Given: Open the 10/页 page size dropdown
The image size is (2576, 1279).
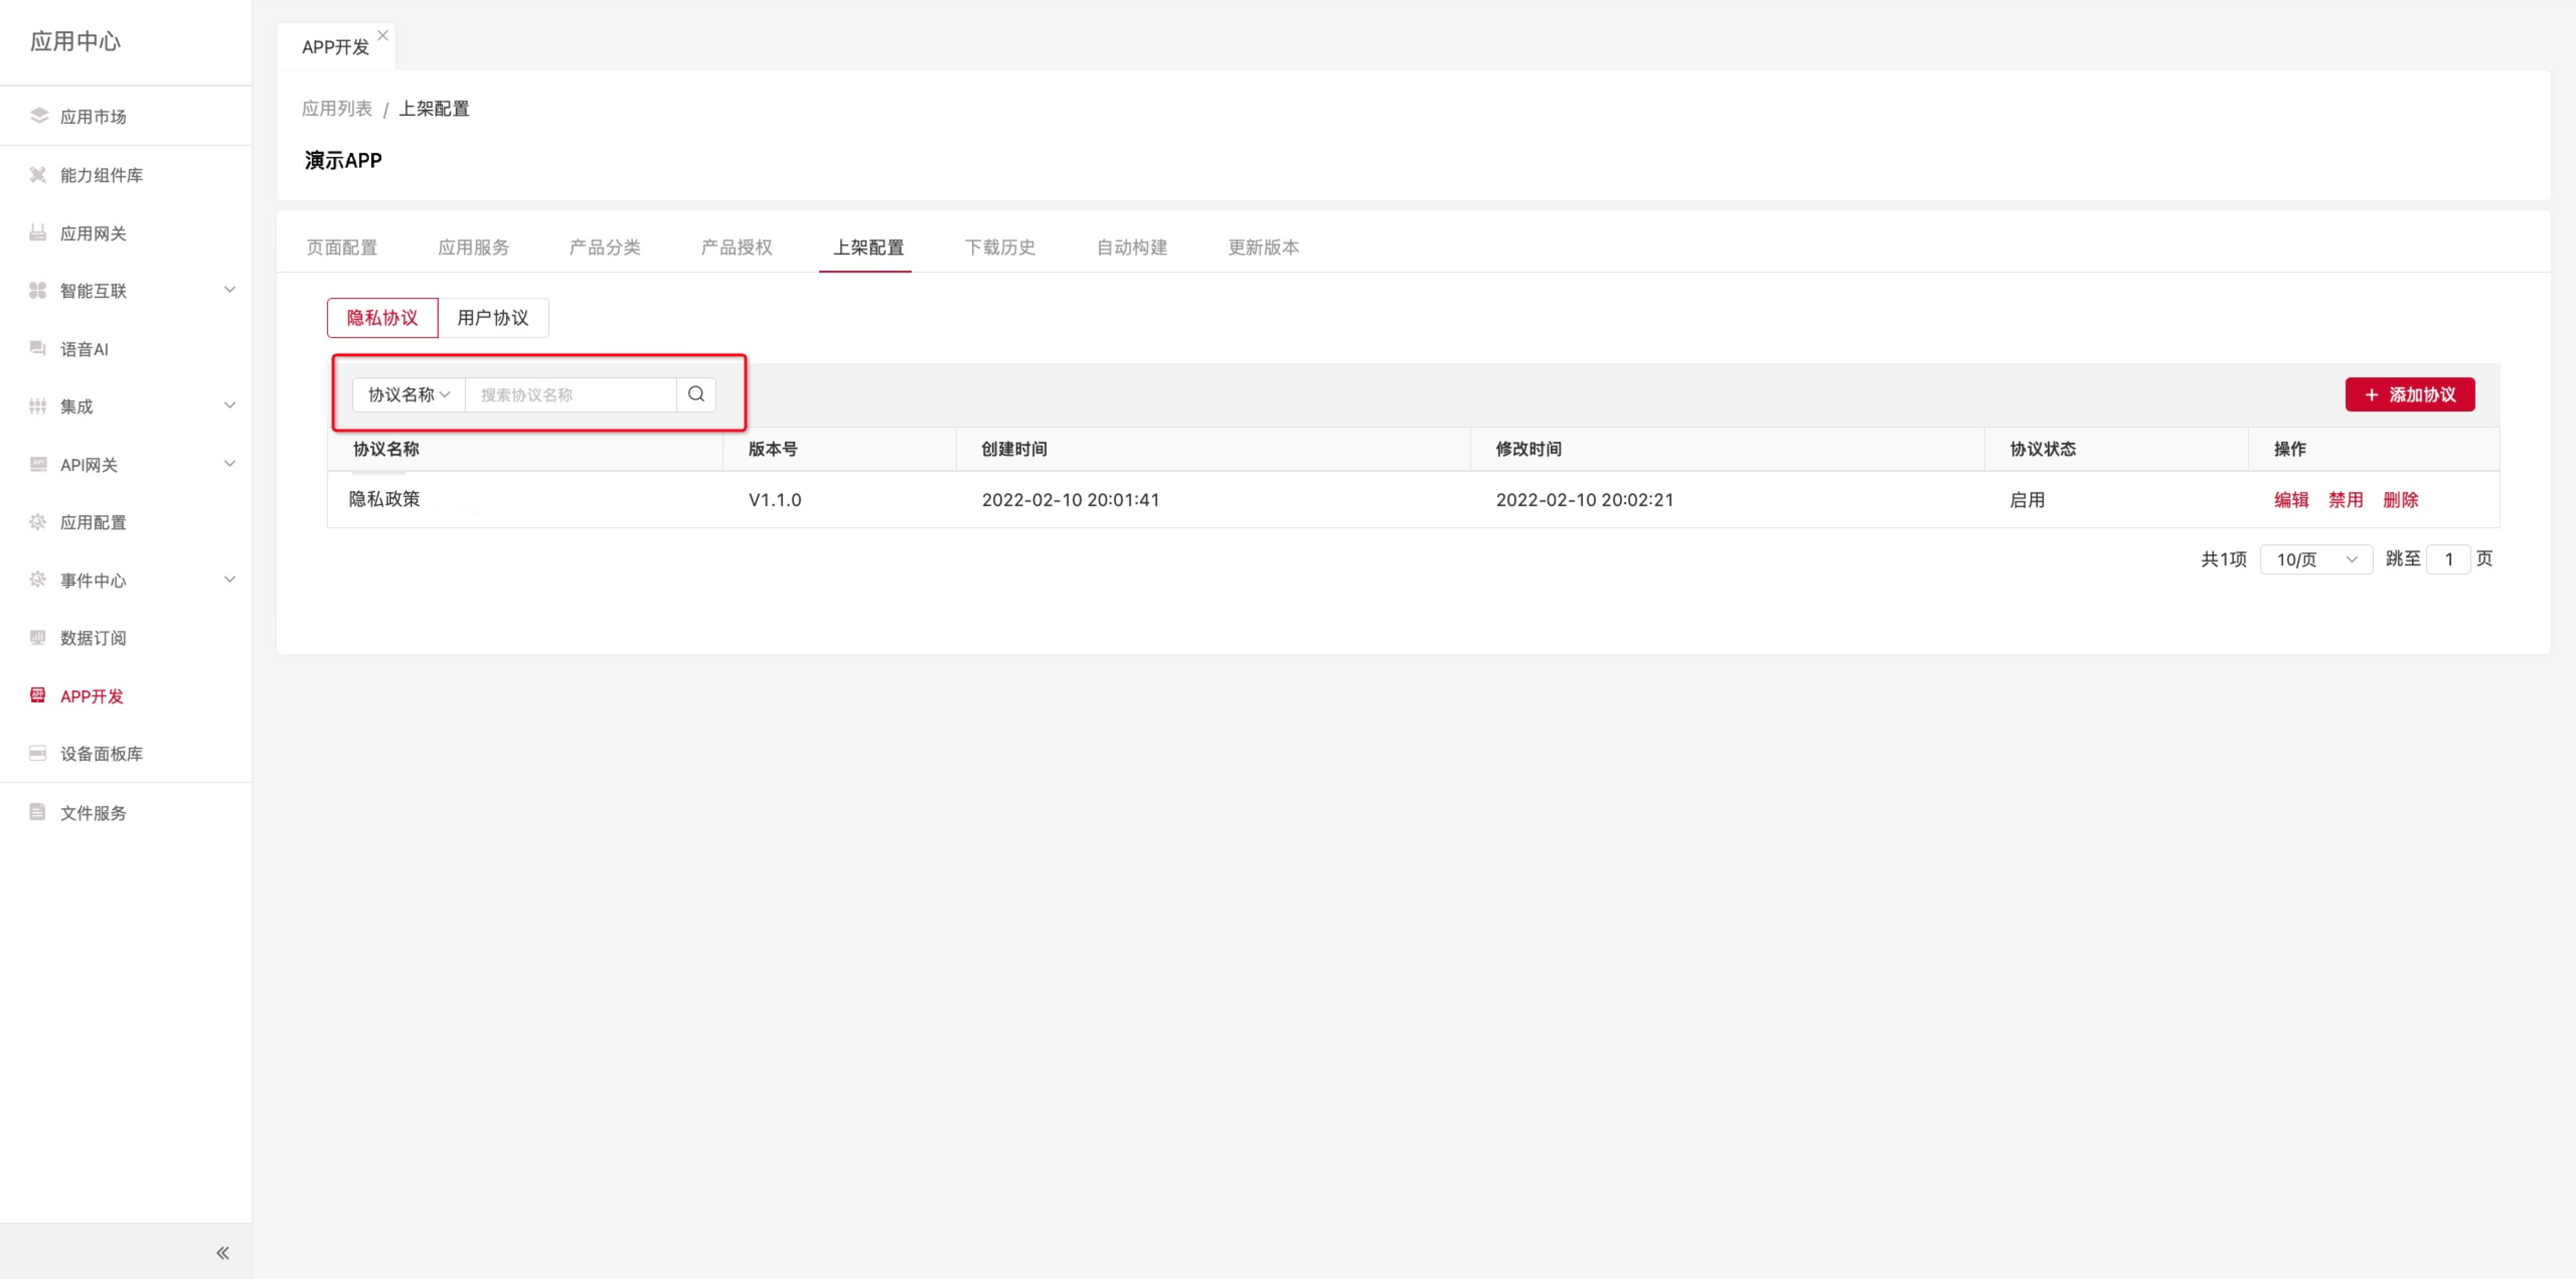Looking at the screenshot, I should point(2315,559).
